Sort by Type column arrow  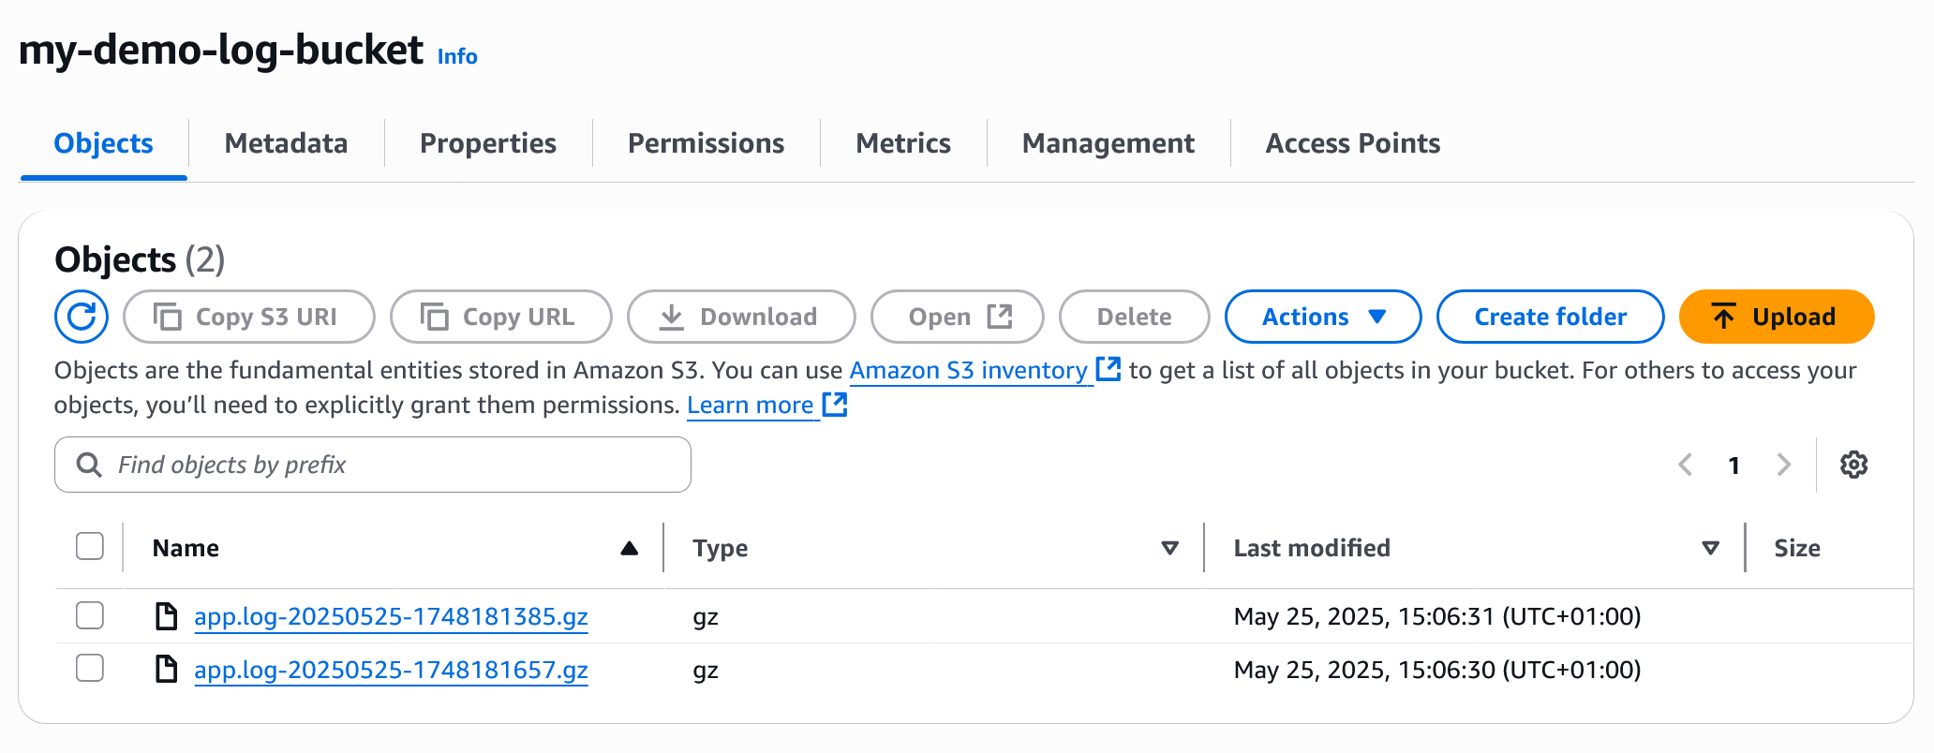click(x=1169, y=548)
